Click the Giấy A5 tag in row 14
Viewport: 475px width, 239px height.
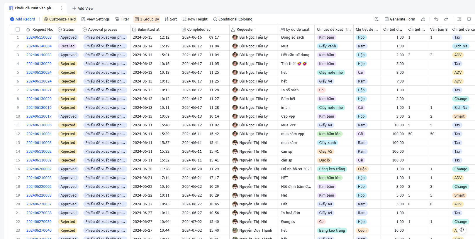[x=325, y=152]
